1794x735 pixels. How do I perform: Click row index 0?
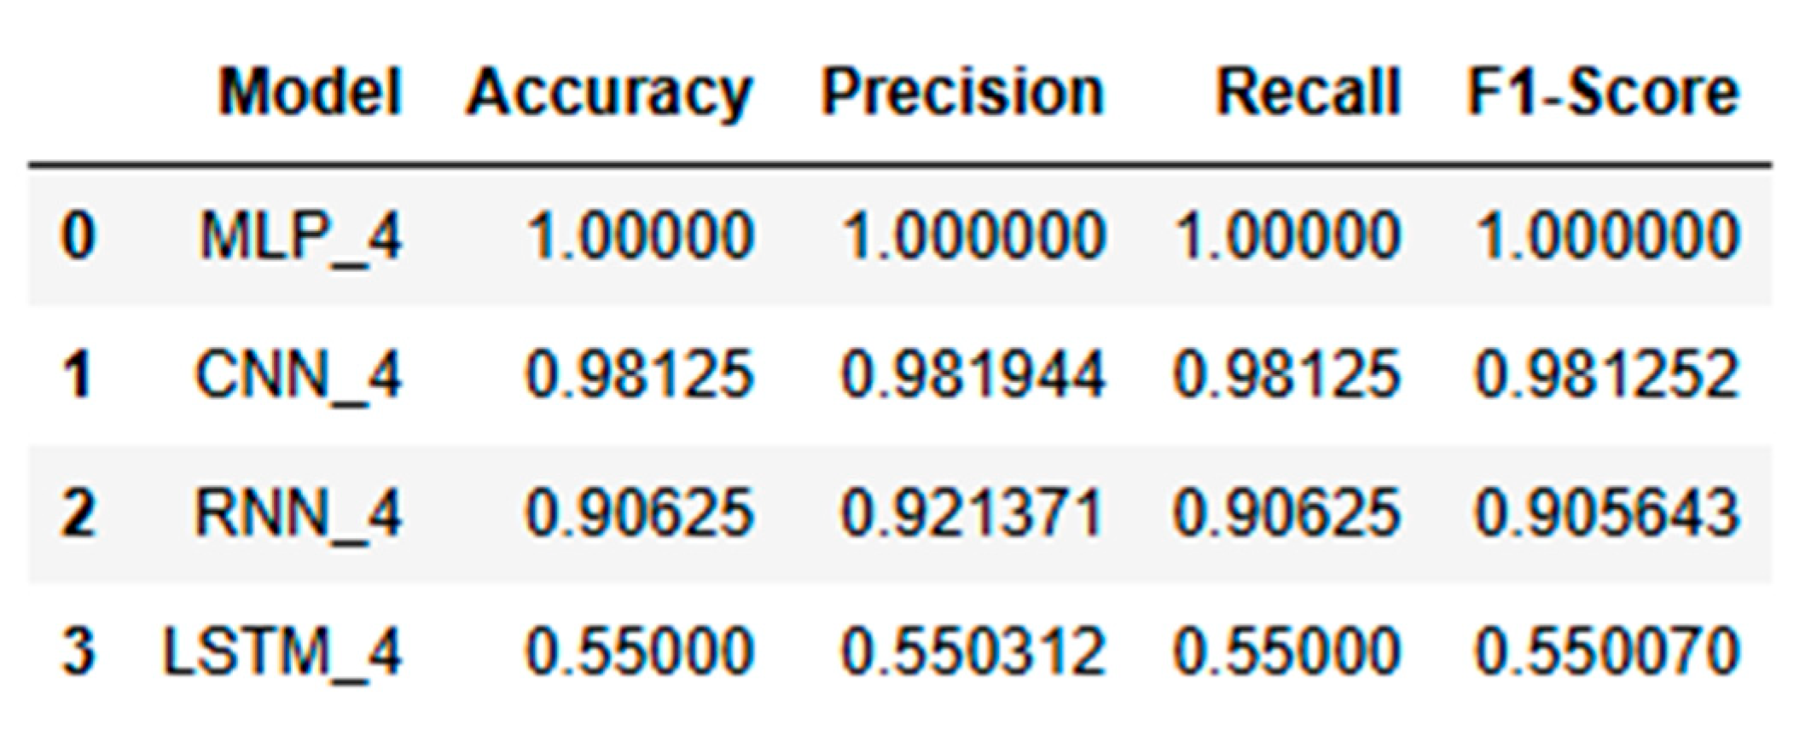[x=78, y=235]
